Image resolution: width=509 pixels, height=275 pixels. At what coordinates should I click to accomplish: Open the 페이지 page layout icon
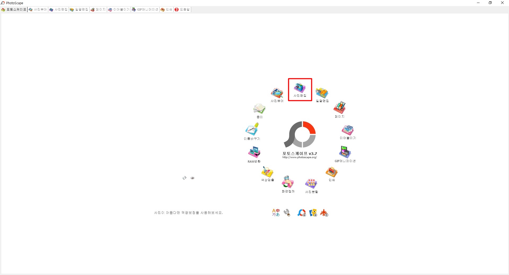(340, 109)
